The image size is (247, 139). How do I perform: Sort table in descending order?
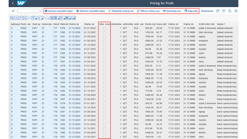click(x=21, y=18)
